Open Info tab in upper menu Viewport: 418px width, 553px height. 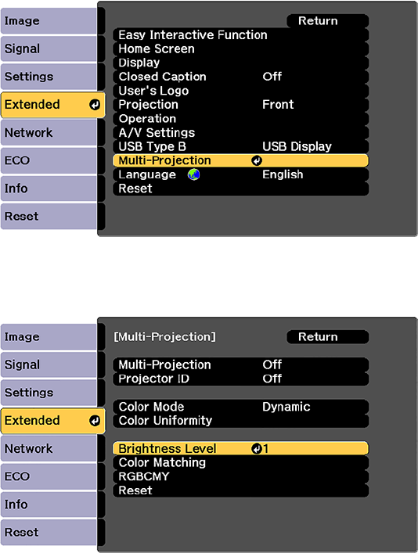(49, 189)
